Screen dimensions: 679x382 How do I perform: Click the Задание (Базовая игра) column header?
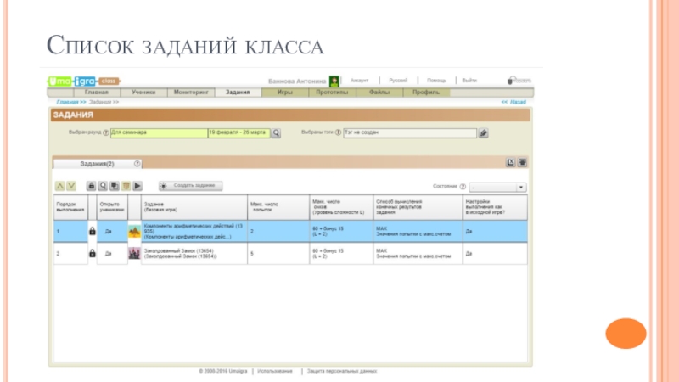pos(194,207)
